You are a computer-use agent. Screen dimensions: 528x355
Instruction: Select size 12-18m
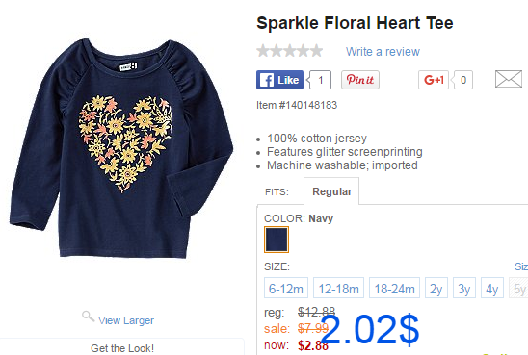[x=338, y=288]
